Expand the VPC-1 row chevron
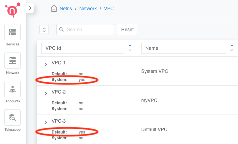 click(46, 64)
